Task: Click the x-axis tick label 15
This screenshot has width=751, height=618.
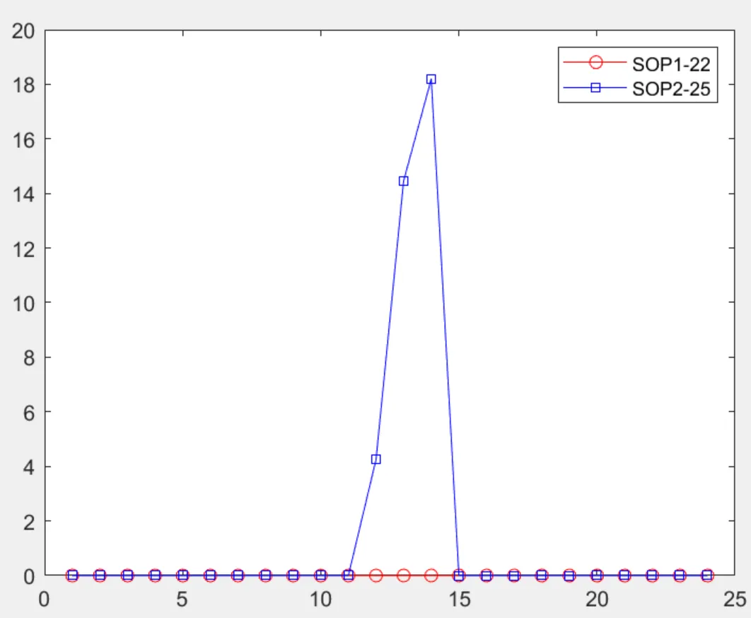Action: point(459,600)
